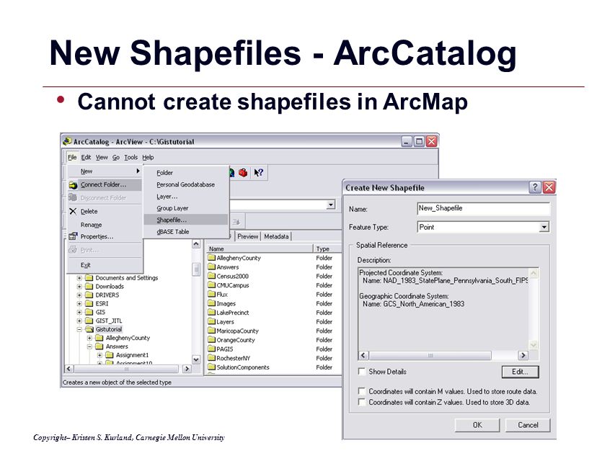Click the globe icon on ArcCatalog toolbar
This screenshot has height=461, width=615.
pos(231,172)
